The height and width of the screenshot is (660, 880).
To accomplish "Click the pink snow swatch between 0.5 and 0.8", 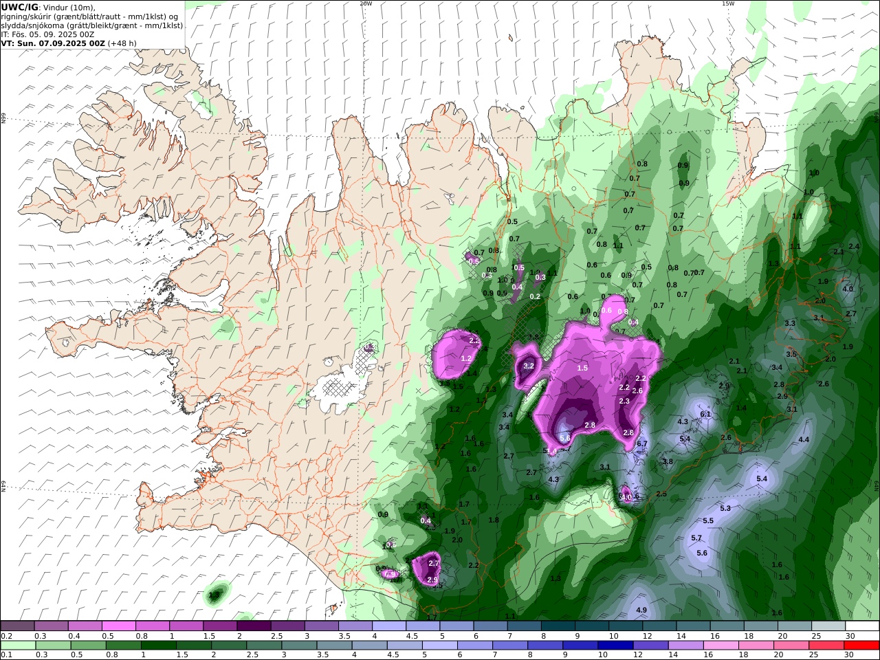I will 118,626.
